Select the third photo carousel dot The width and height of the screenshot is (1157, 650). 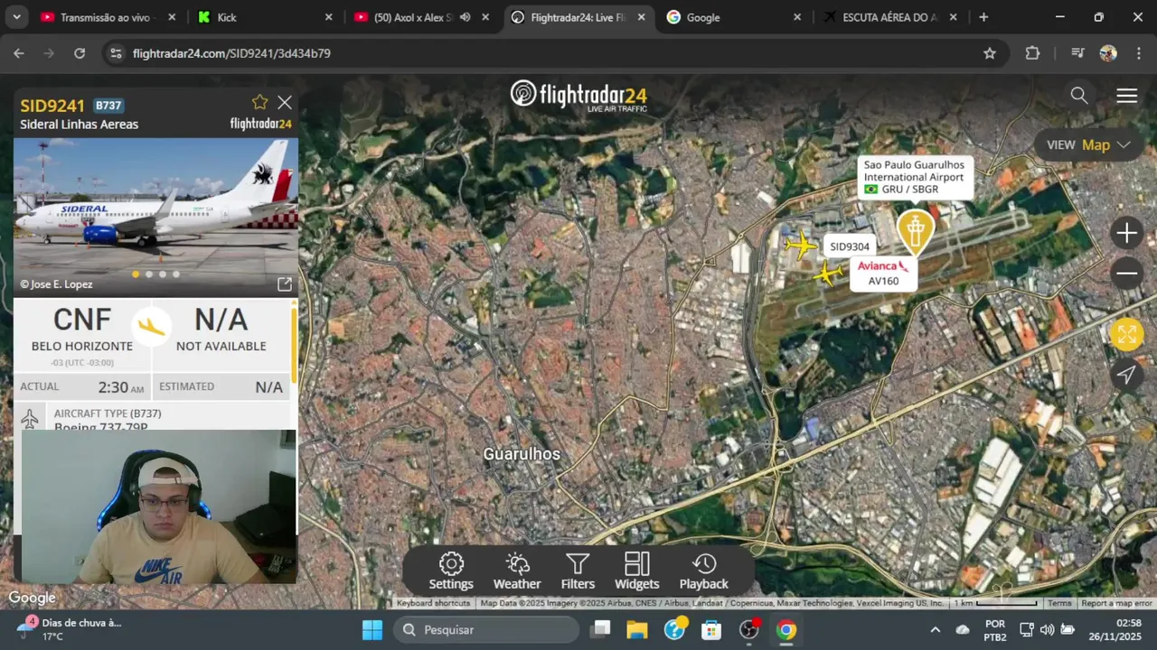(x=163, y=274)
